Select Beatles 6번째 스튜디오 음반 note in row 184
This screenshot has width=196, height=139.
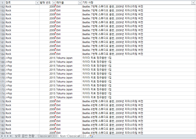(139, 133)
